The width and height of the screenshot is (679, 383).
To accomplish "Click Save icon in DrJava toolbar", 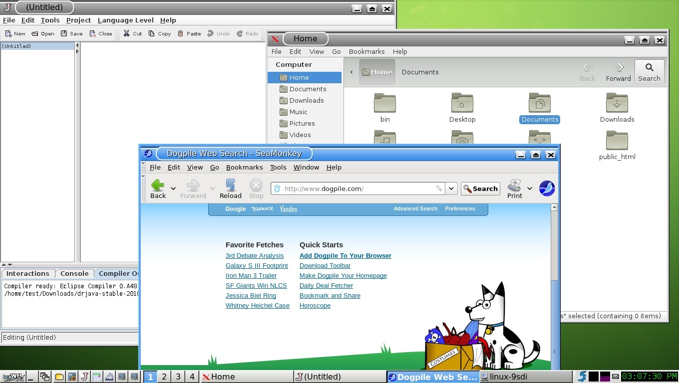I will tap(64, 33).
